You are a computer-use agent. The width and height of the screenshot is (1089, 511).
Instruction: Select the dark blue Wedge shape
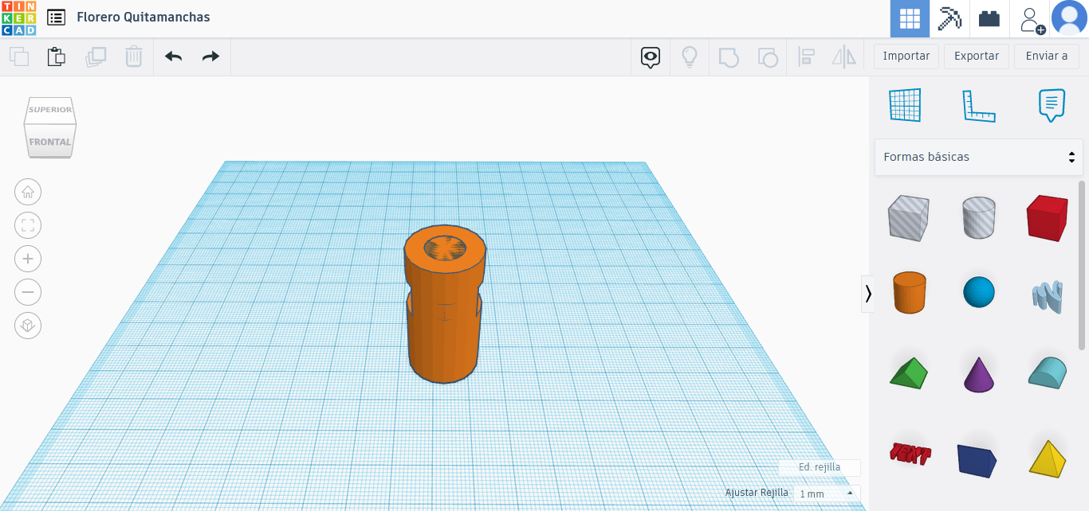977,460
